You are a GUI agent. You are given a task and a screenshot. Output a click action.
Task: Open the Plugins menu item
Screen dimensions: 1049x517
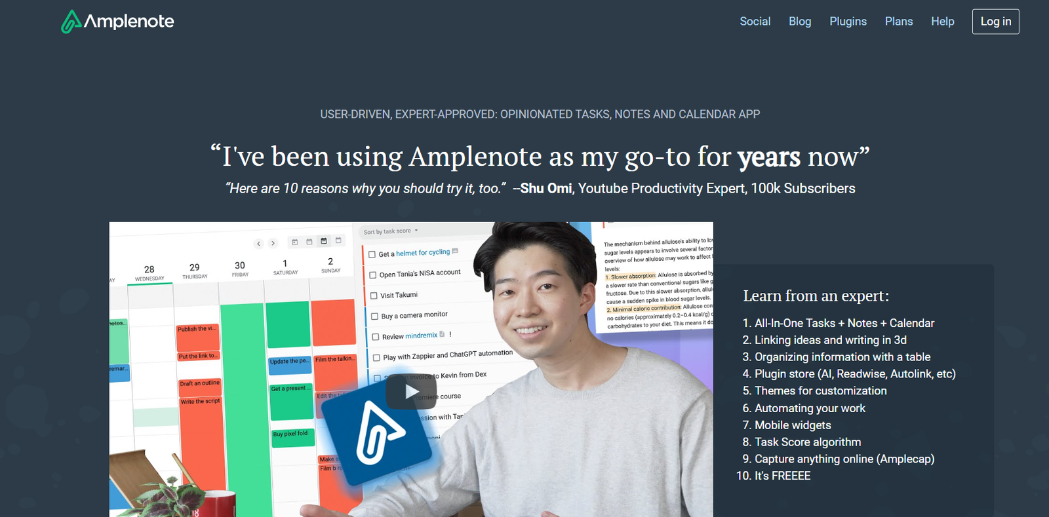point(848,22)
